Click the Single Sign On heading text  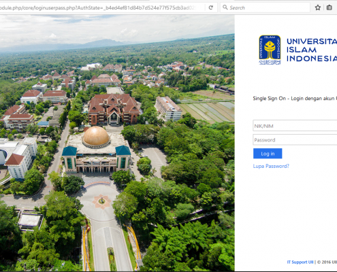point(295,99)
